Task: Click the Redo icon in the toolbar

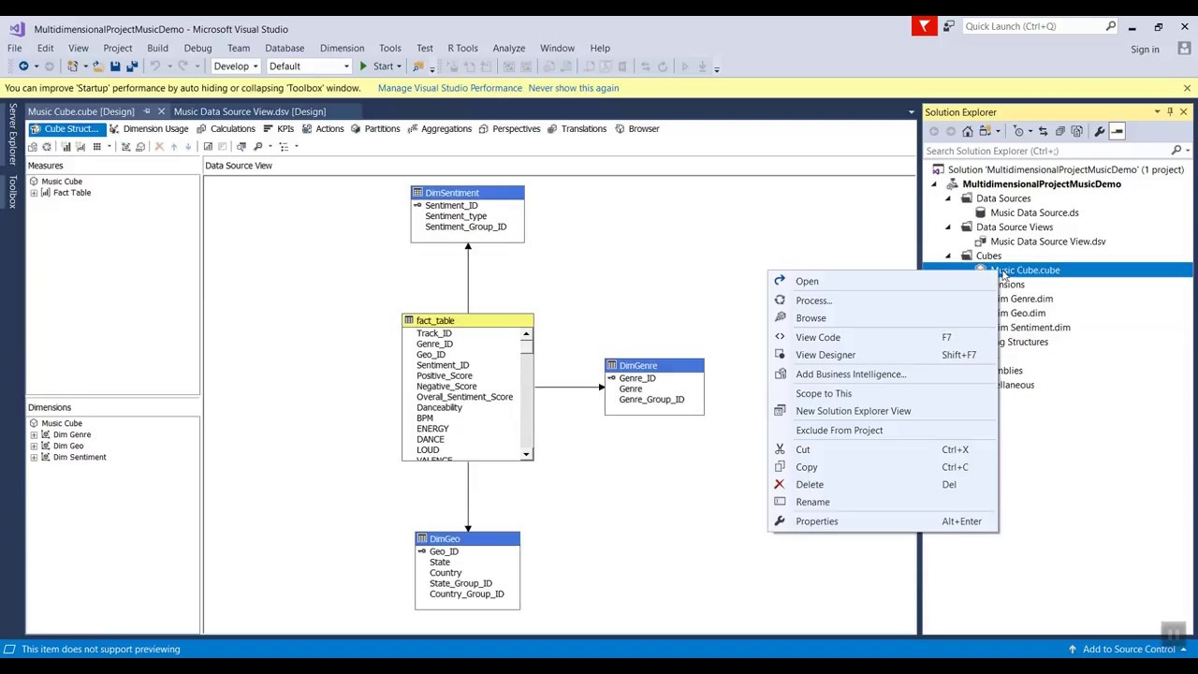Action: point(183,66)
